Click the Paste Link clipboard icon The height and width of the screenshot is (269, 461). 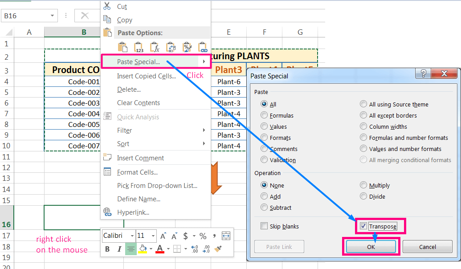[203, 47]
